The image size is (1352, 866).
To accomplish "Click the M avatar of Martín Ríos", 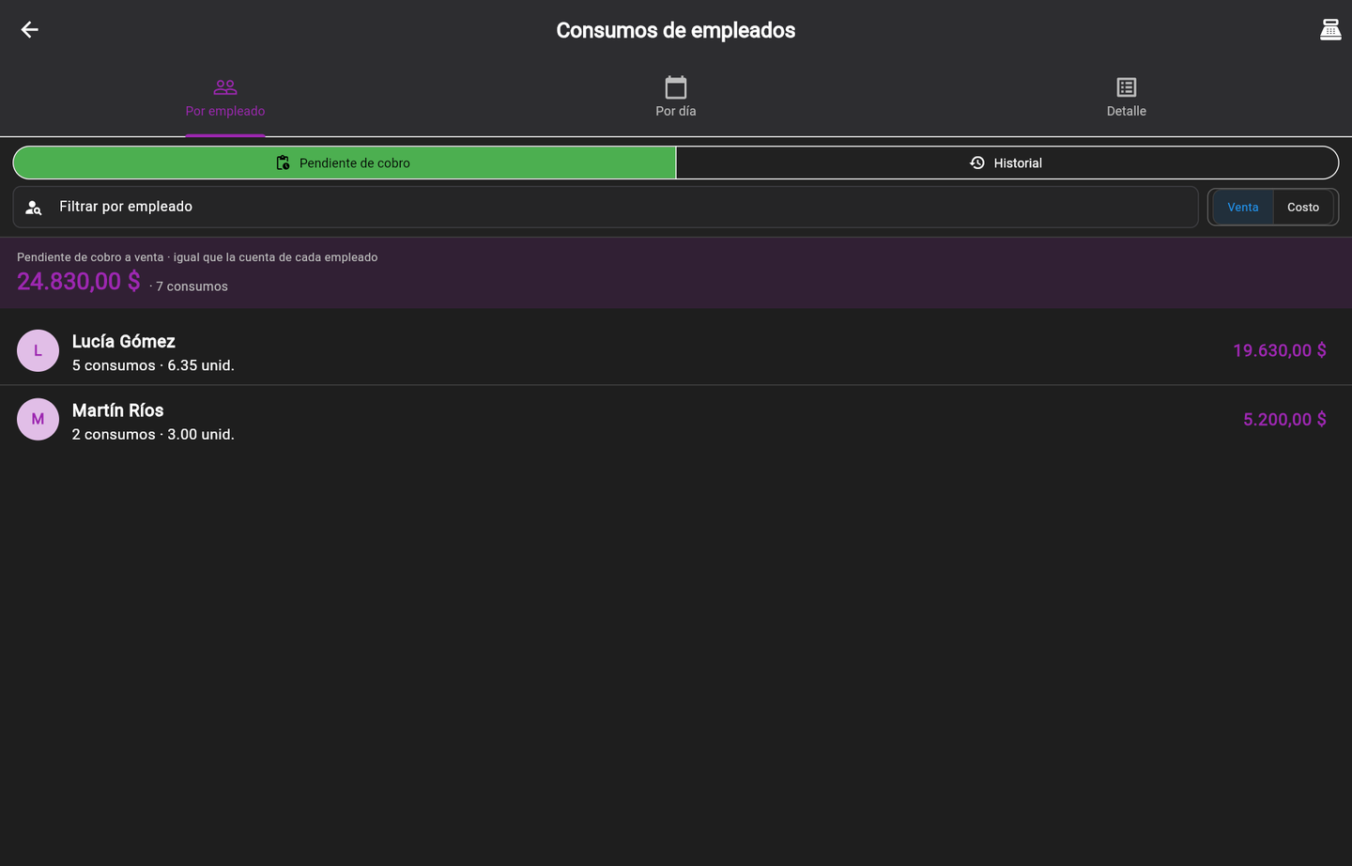I will tap(38, 419).
